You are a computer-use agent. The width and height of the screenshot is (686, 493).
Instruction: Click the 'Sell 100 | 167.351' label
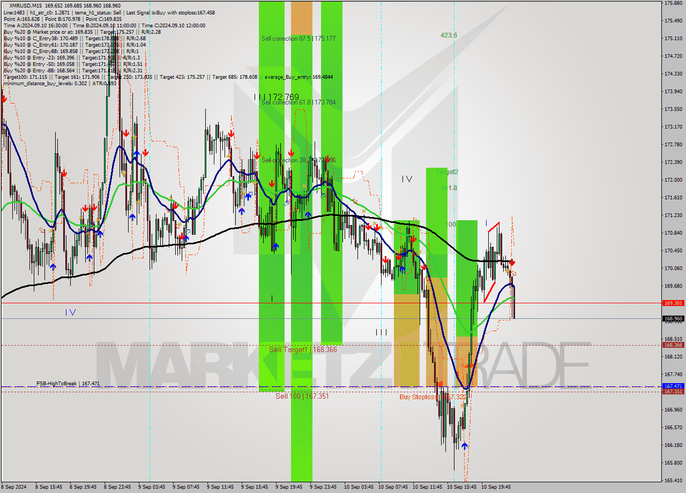(x=302, y=396)
